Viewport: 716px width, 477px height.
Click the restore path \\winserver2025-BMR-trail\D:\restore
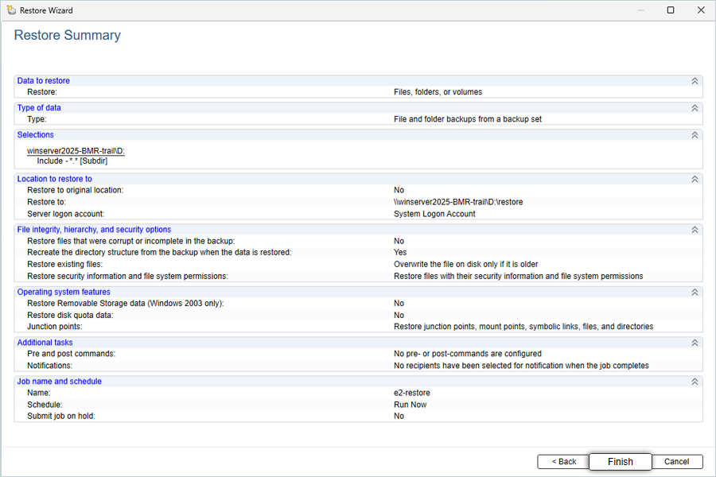click(x=458, y=202)
